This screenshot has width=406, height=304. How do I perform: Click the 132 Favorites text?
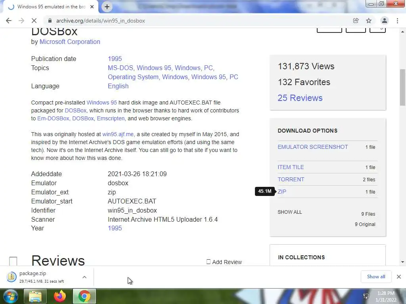[x=304, y=82]
